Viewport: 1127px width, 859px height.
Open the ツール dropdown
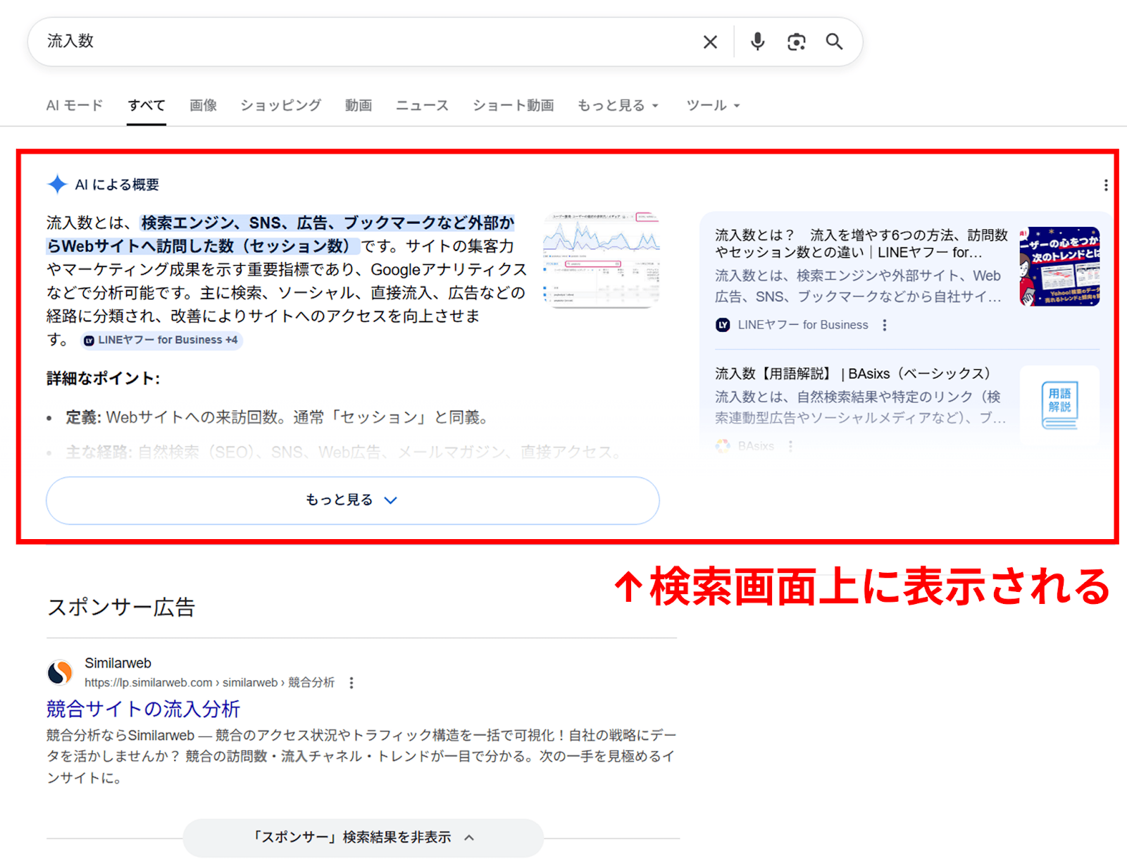(x=713, y=105)
